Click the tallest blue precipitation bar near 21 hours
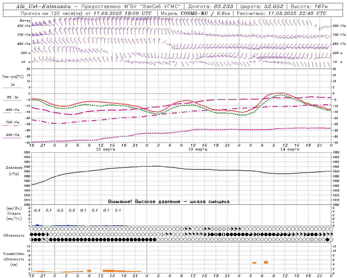The image size is (347, 278). pyautogui.click(x=37, y=225)
